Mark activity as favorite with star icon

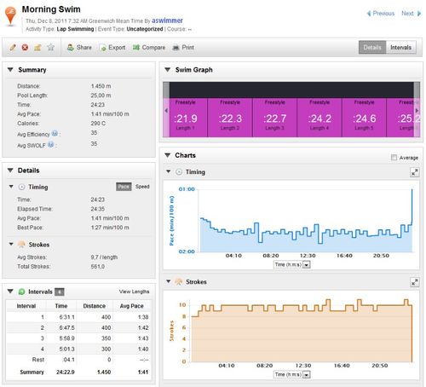(50, 47)
